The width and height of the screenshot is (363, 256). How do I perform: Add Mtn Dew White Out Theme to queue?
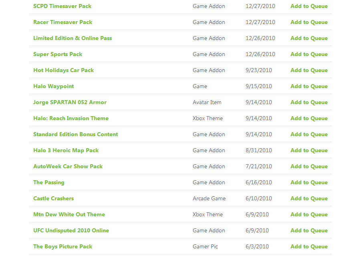[309, 214]
